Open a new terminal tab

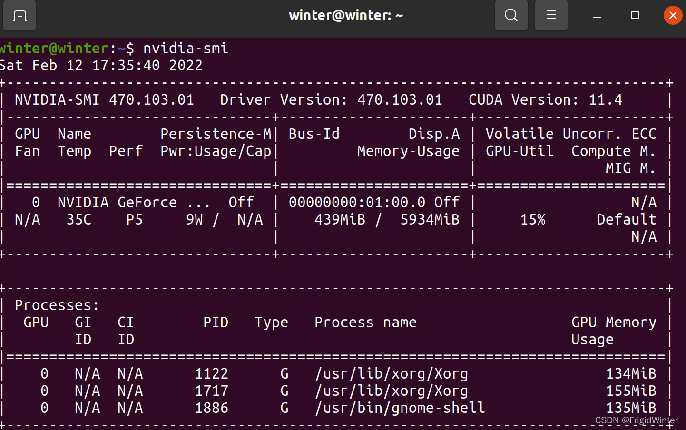[x=20, y=16]
